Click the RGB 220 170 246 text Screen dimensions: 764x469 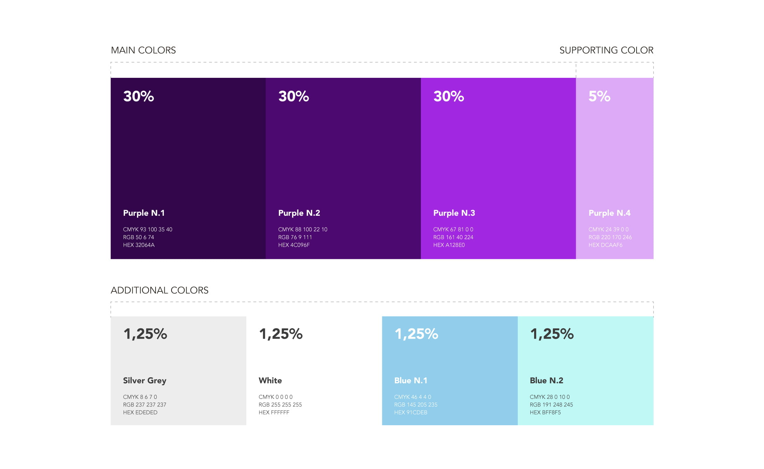[610, 237]
